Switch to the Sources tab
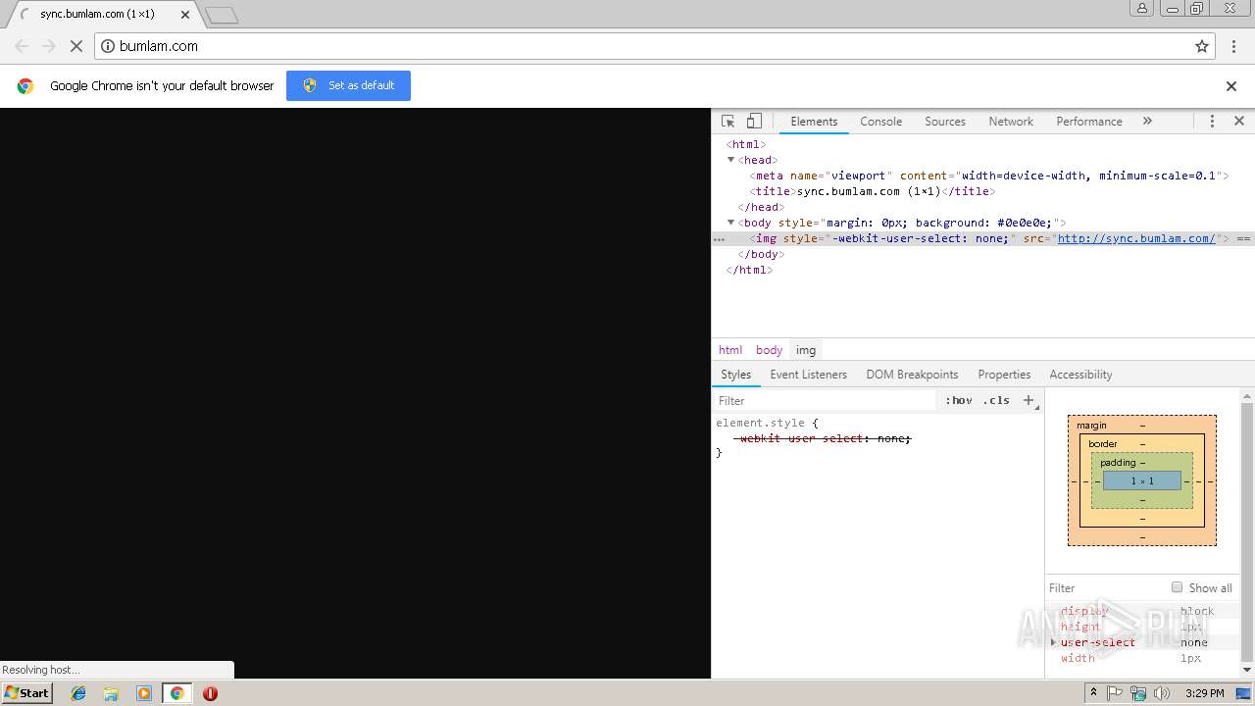This screenshot has height=706, width=1255. [x=945, y=122]
